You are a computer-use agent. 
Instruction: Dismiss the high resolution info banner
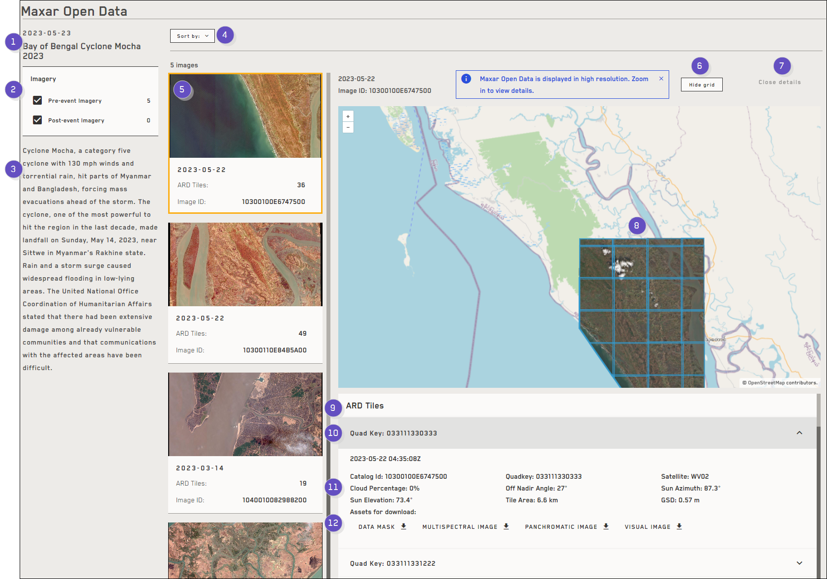coord(661,79)
